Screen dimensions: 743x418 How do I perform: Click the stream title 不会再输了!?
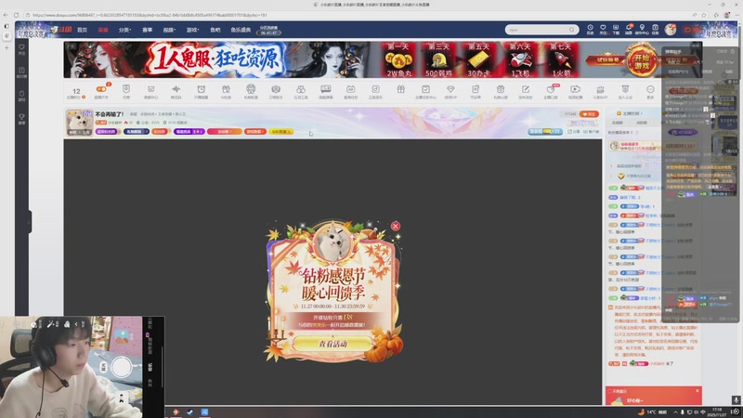point(110,114)
